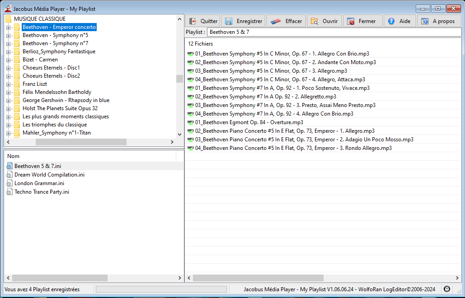Viewport: 465px width, 298px height.
Task: Click the Enregistrer floppy disk icon
Action: coord(229,21)
